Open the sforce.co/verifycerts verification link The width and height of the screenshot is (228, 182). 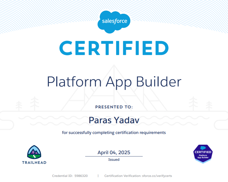coord(159,176)
